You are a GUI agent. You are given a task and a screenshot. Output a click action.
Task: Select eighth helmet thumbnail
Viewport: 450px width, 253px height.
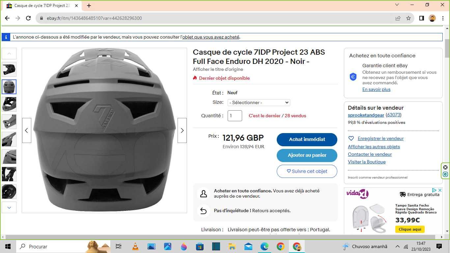pos(9,191)
